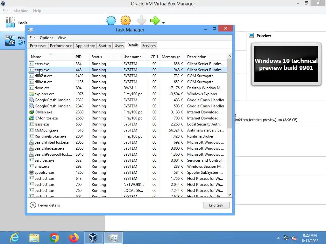Open VirtualBox Machine menu
Image resolution: width=326 pixels, height=244 pixels.
click(21, 10)
